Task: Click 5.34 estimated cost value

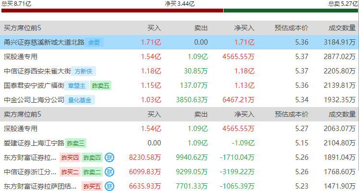Action: coord(301,100)
